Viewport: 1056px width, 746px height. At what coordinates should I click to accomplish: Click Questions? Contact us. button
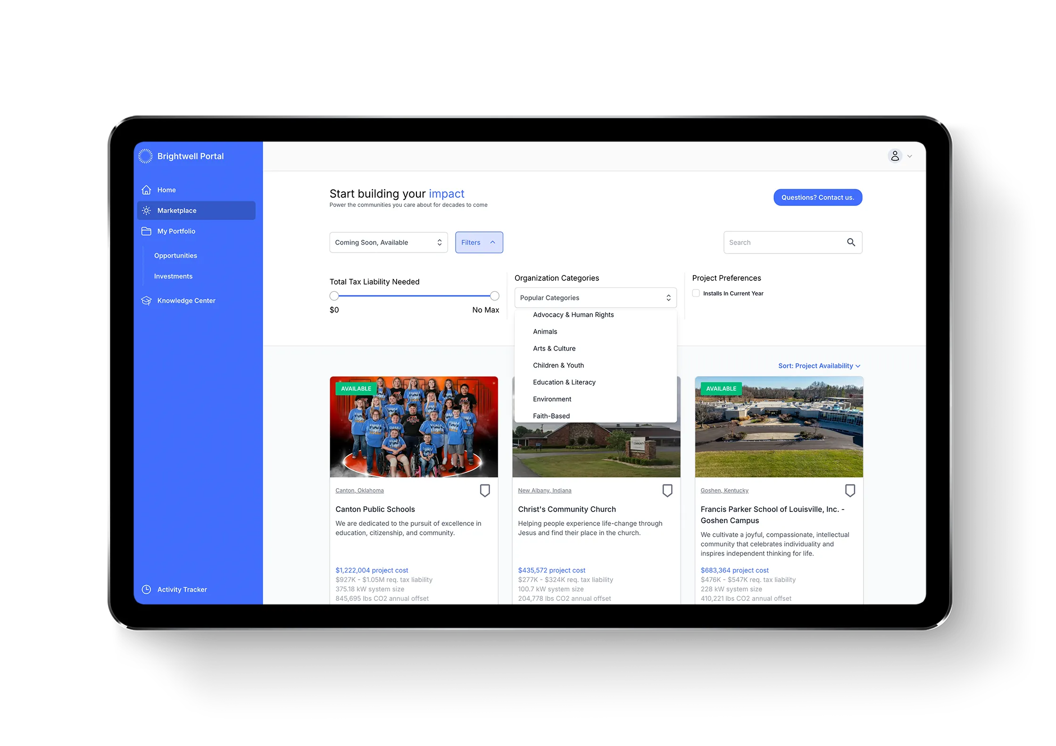coord(817,197)
